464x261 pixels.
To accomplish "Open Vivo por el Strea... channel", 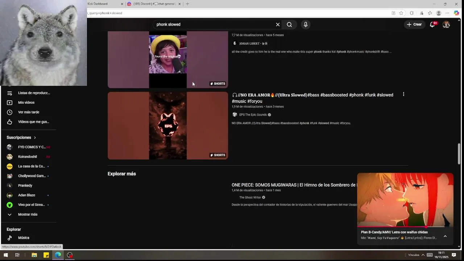I will pos(29,205).
